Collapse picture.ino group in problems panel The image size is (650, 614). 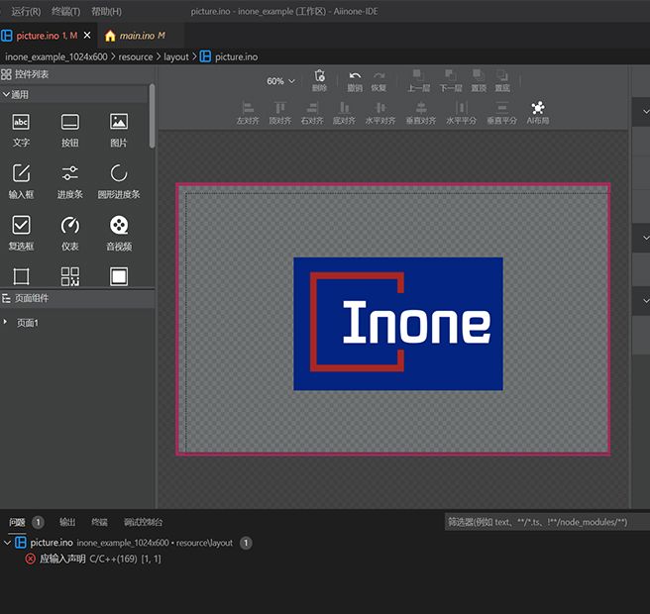click(7, 543)
